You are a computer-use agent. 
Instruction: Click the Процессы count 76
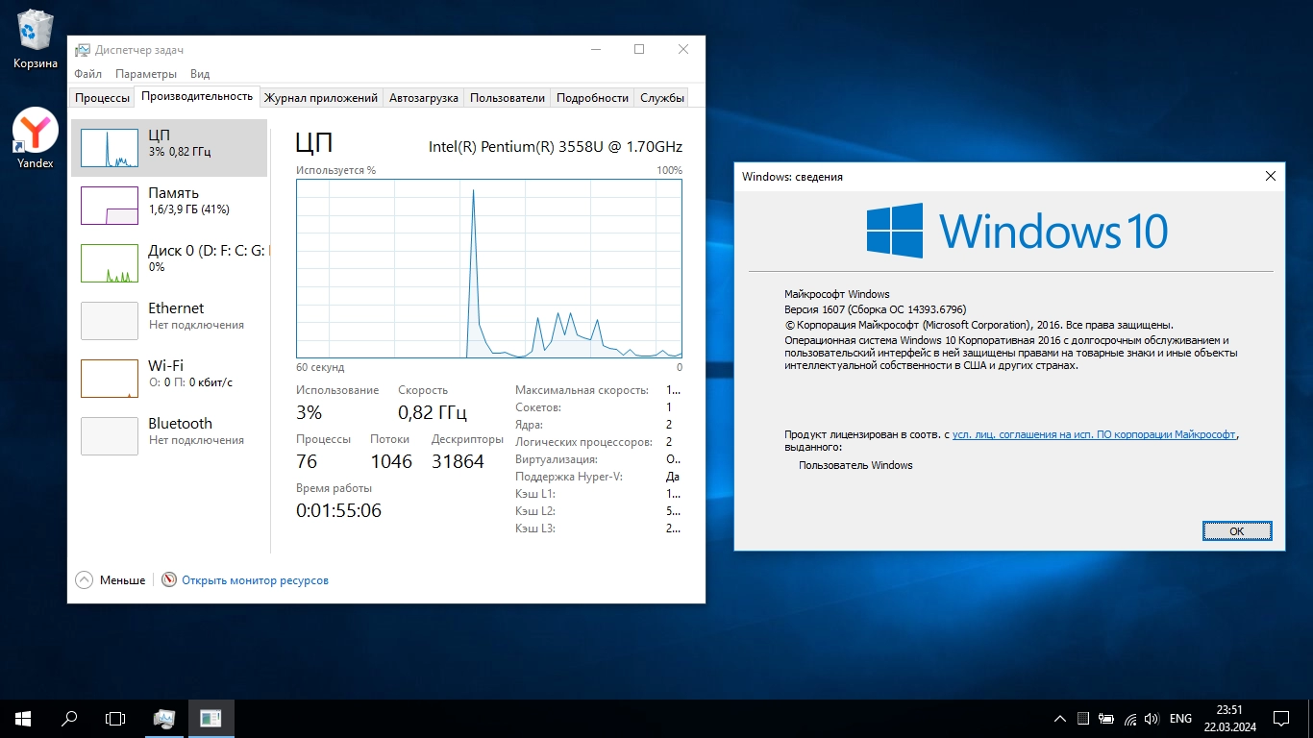(x=307, y=461)
